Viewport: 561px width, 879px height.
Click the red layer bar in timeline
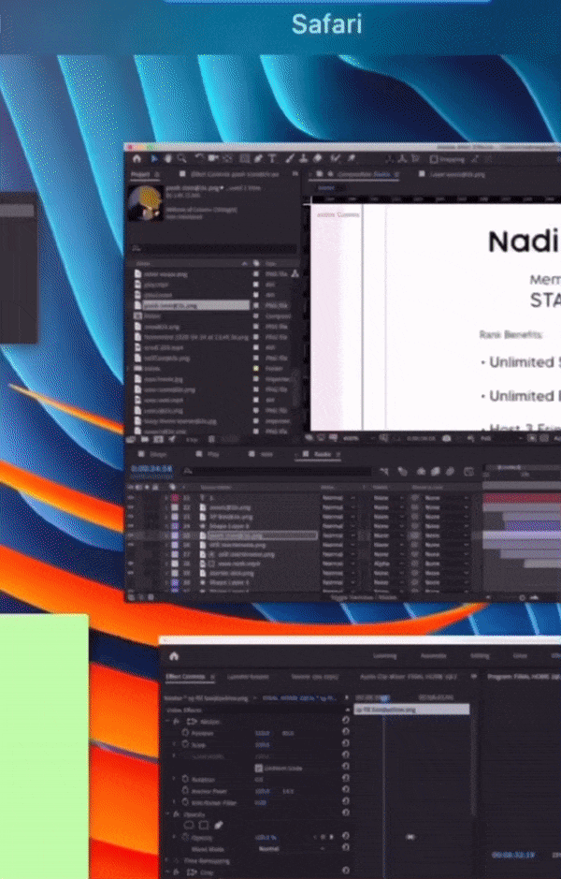[521, 498]
